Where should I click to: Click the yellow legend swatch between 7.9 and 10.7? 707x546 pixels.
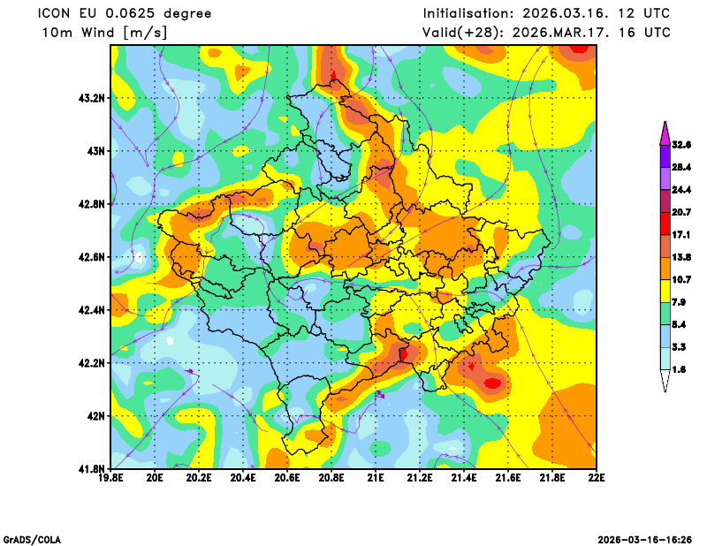665,291
